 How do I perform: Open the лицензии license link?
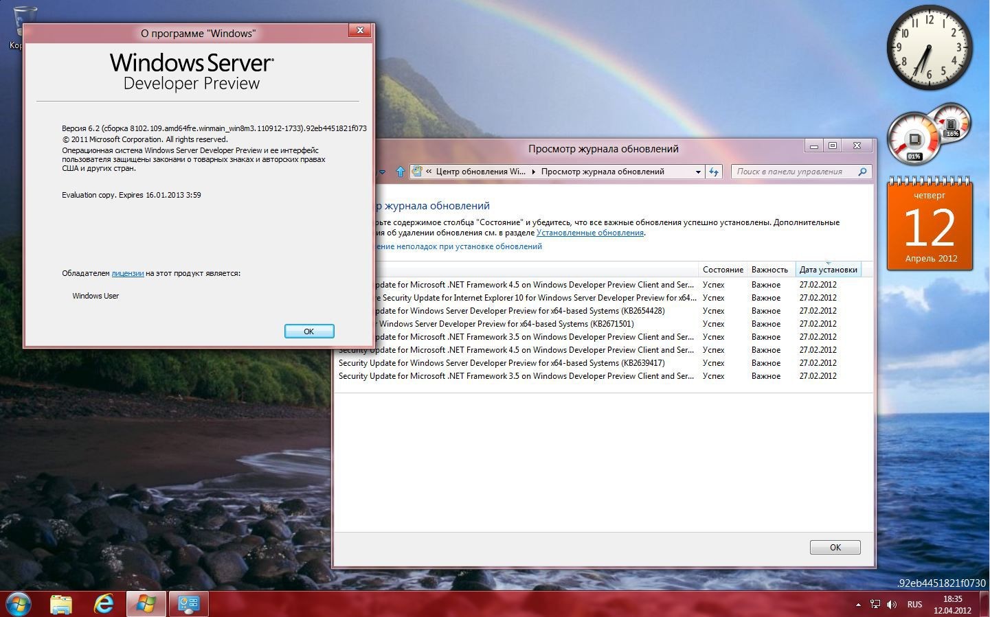click(x=128, y=273)
